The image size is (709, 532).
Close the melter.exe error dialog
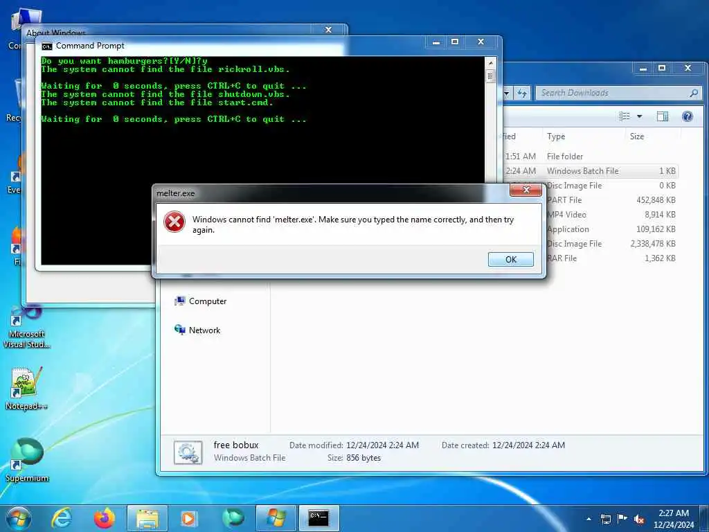tap(526, 190)
